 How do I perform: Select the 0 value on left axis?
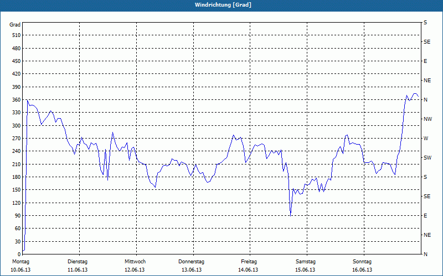pos(19,254)
